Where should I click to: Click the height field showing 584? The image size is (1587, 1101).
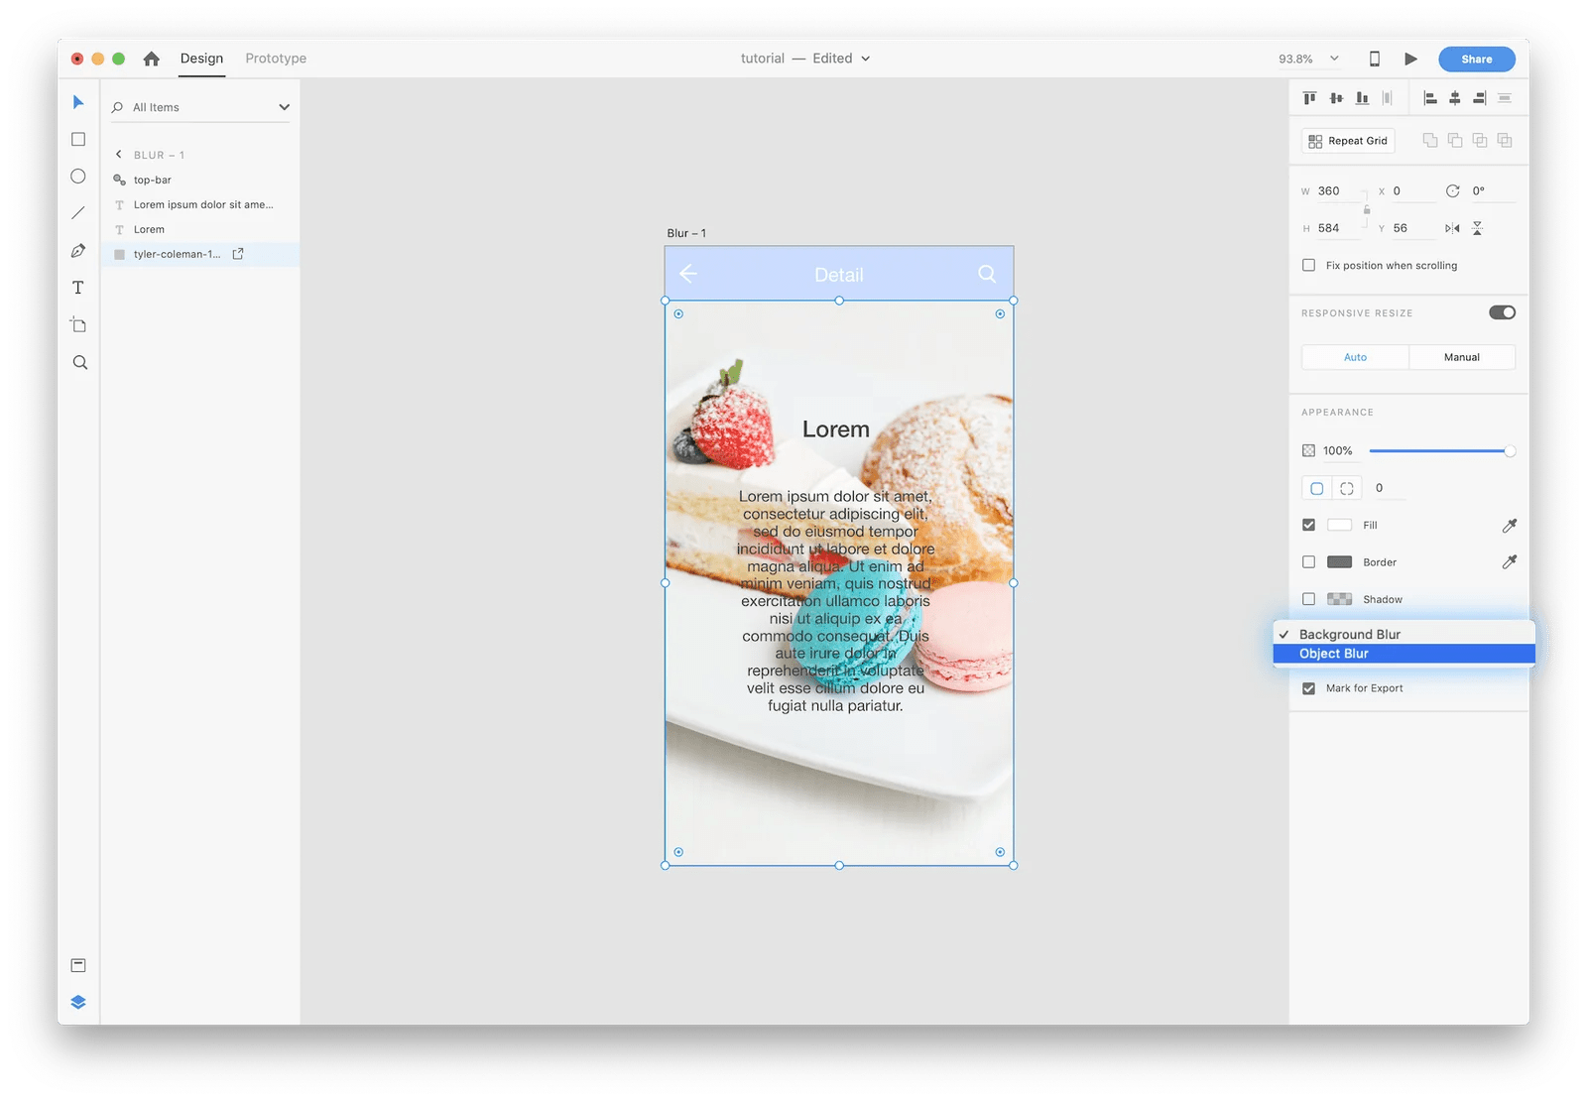click(x=1340, y=228)
